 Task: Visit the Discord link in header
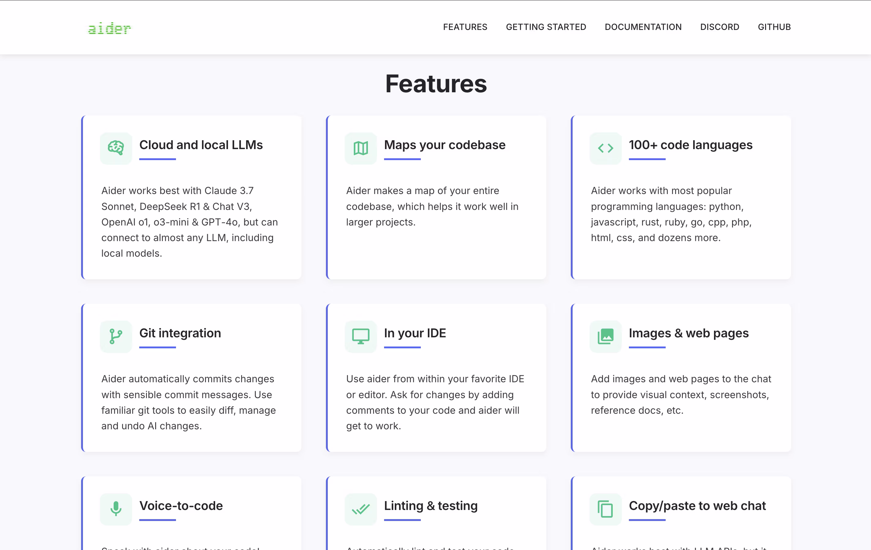pos(720,27)
